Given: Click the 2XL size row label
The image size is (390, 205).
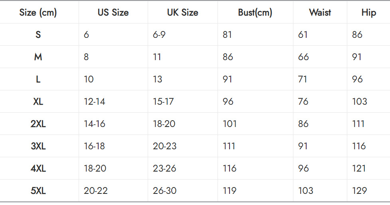Looking at the screenshot, I should coord(38,124).
